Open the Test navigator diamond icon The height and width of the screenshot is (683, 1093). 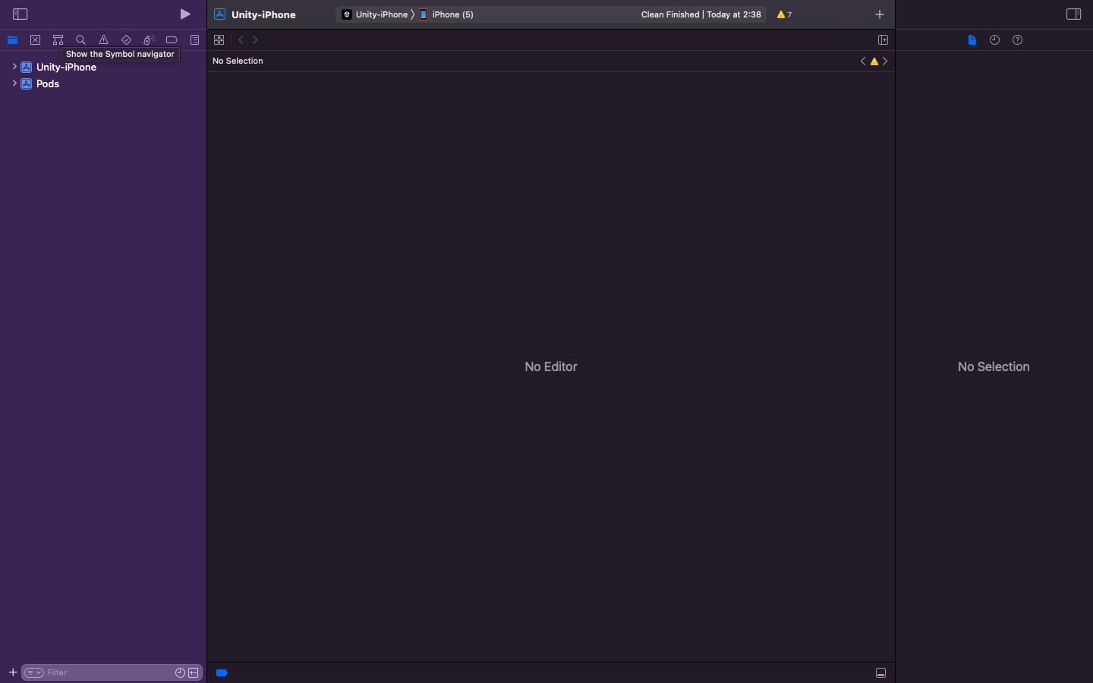point(126,40)
